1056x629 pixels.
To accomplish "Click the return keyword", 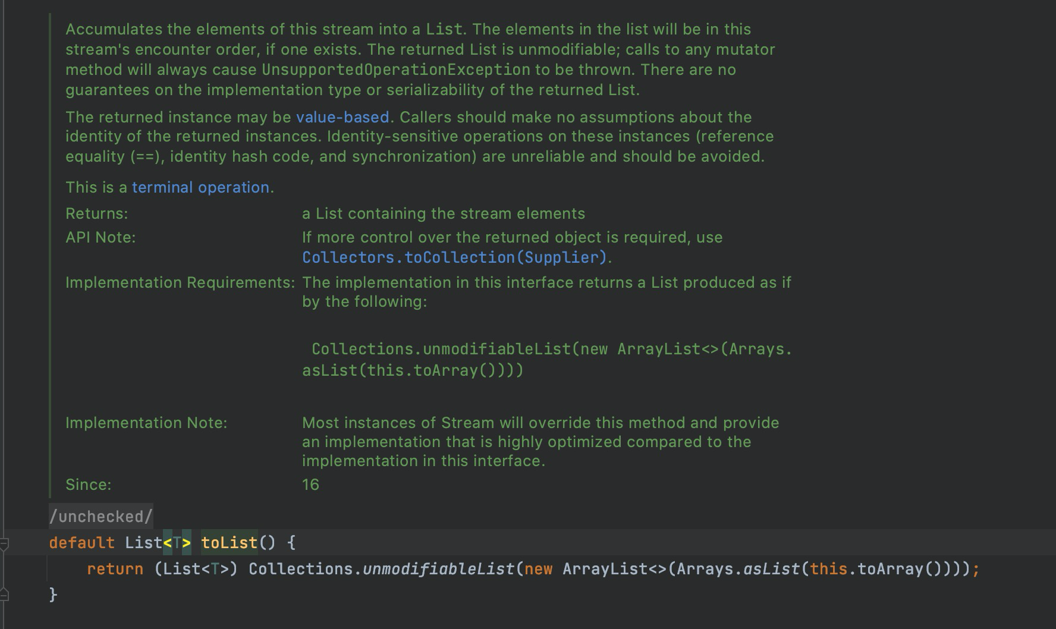I will pos(115,569).
